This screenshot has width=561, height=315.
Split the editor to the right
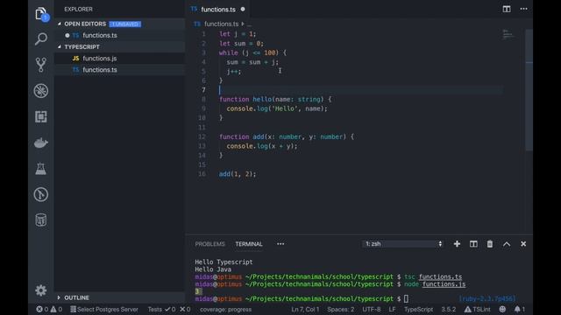pos(507,9)
